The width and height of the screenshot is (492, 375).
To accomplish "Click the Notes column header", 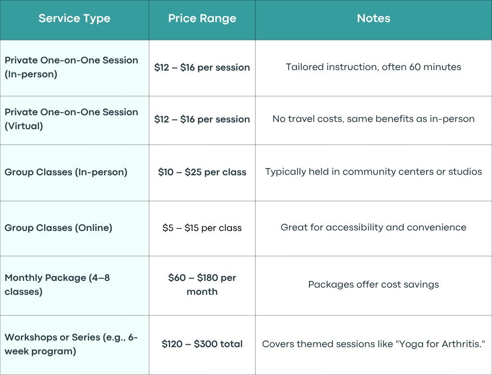I will click(373, 19).
